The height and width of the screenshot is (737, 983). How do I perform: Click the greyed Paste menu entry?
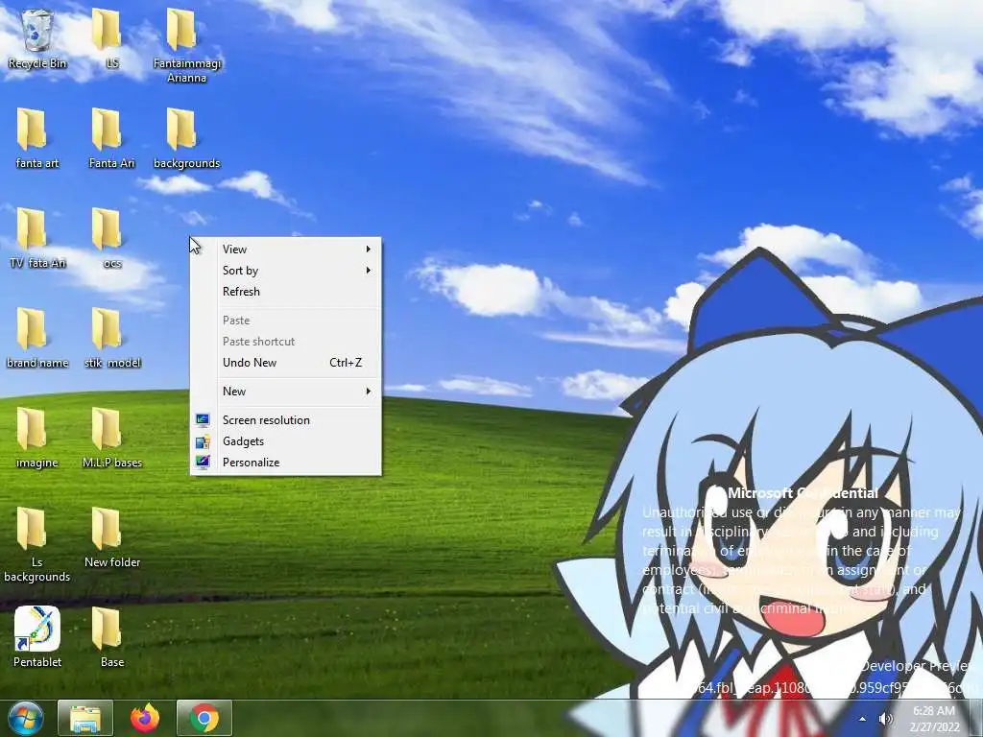[x=286, y=321]
